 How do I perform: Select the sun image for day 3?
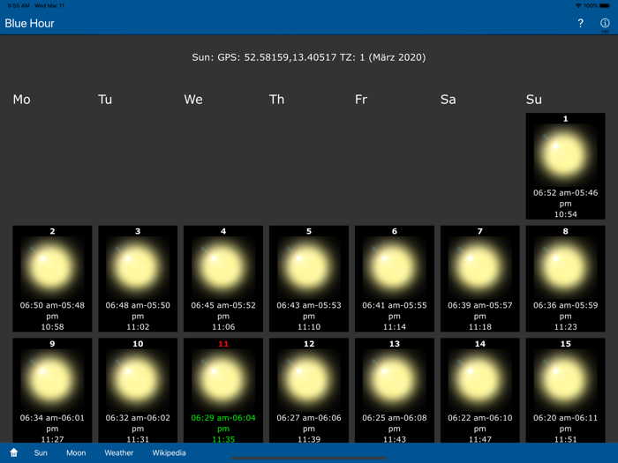point(138,268)
